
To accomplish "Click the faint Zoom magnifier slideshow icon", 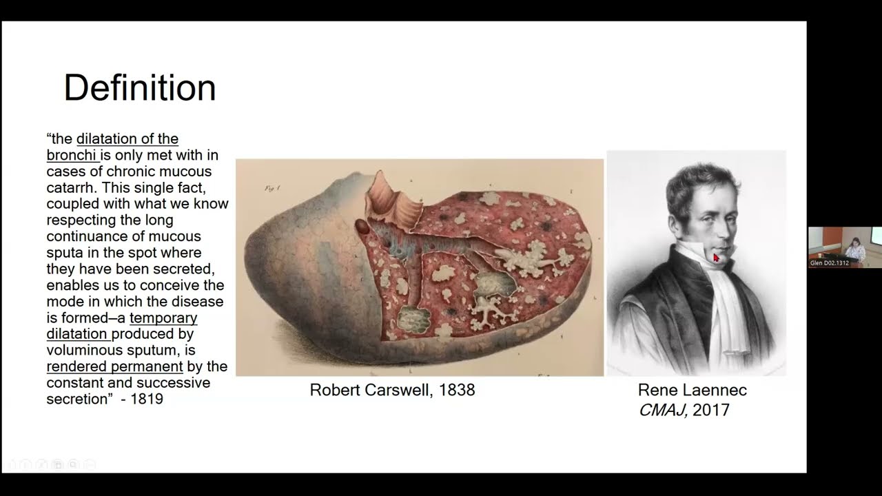I will [74, 464].
